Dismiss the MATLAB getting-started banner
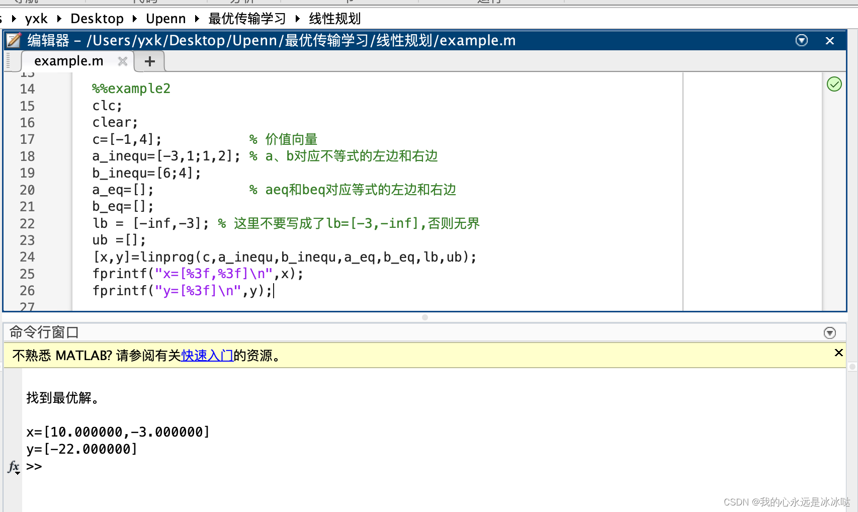The image size is (858, 512). click(x=838, y=353)
